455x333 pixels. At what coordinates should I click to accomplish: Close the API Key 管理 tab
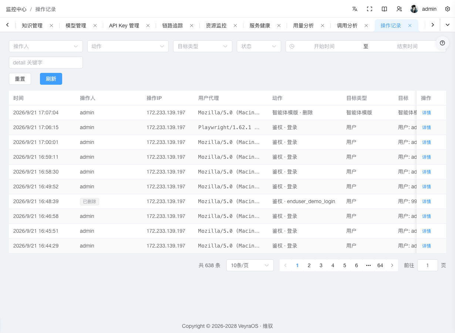(148, 26)
